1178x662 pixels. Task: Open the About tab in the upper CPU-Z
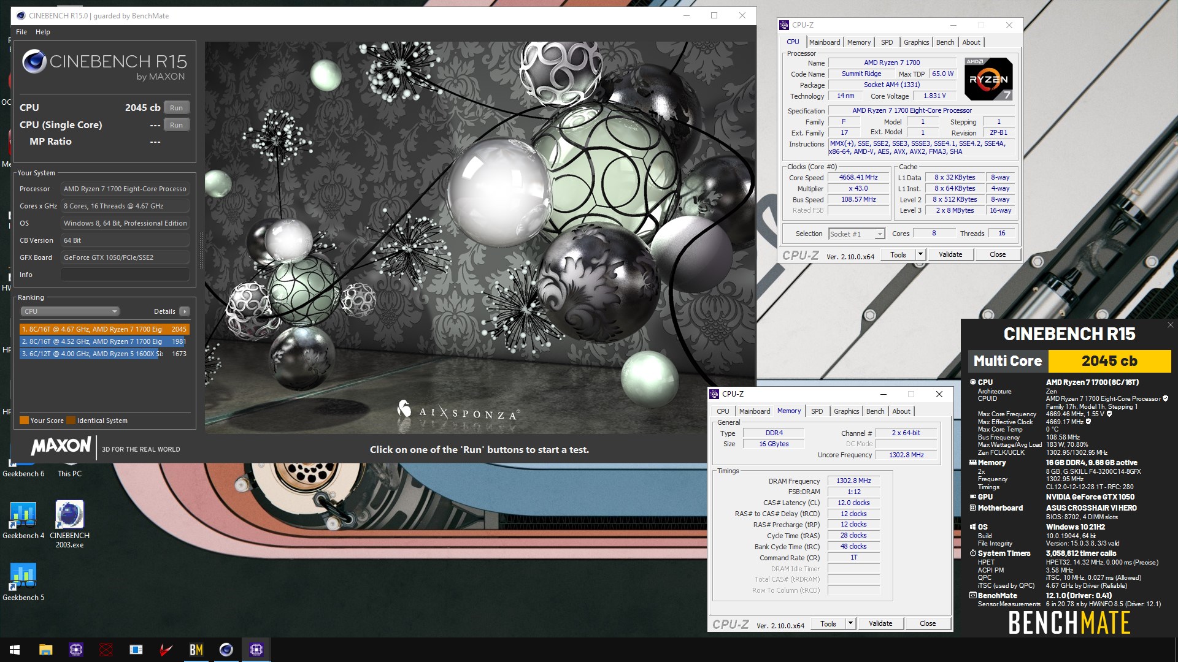pyautogui.click(x=971, y=42)
